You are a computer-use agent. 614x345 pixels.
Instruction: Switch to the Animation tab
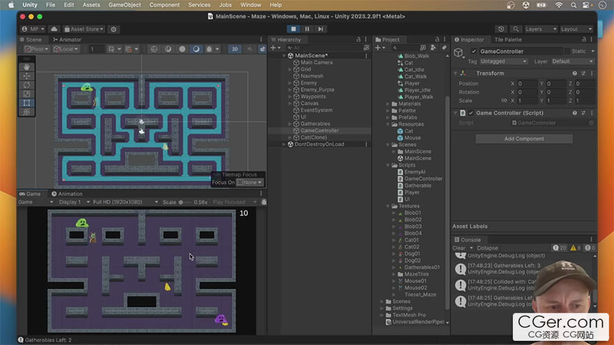tap(67, 194)
